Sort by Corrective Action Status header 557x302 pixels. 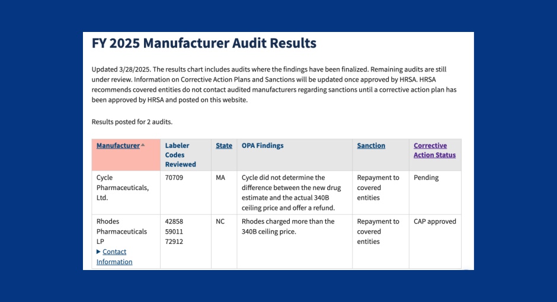click(434, 150)
